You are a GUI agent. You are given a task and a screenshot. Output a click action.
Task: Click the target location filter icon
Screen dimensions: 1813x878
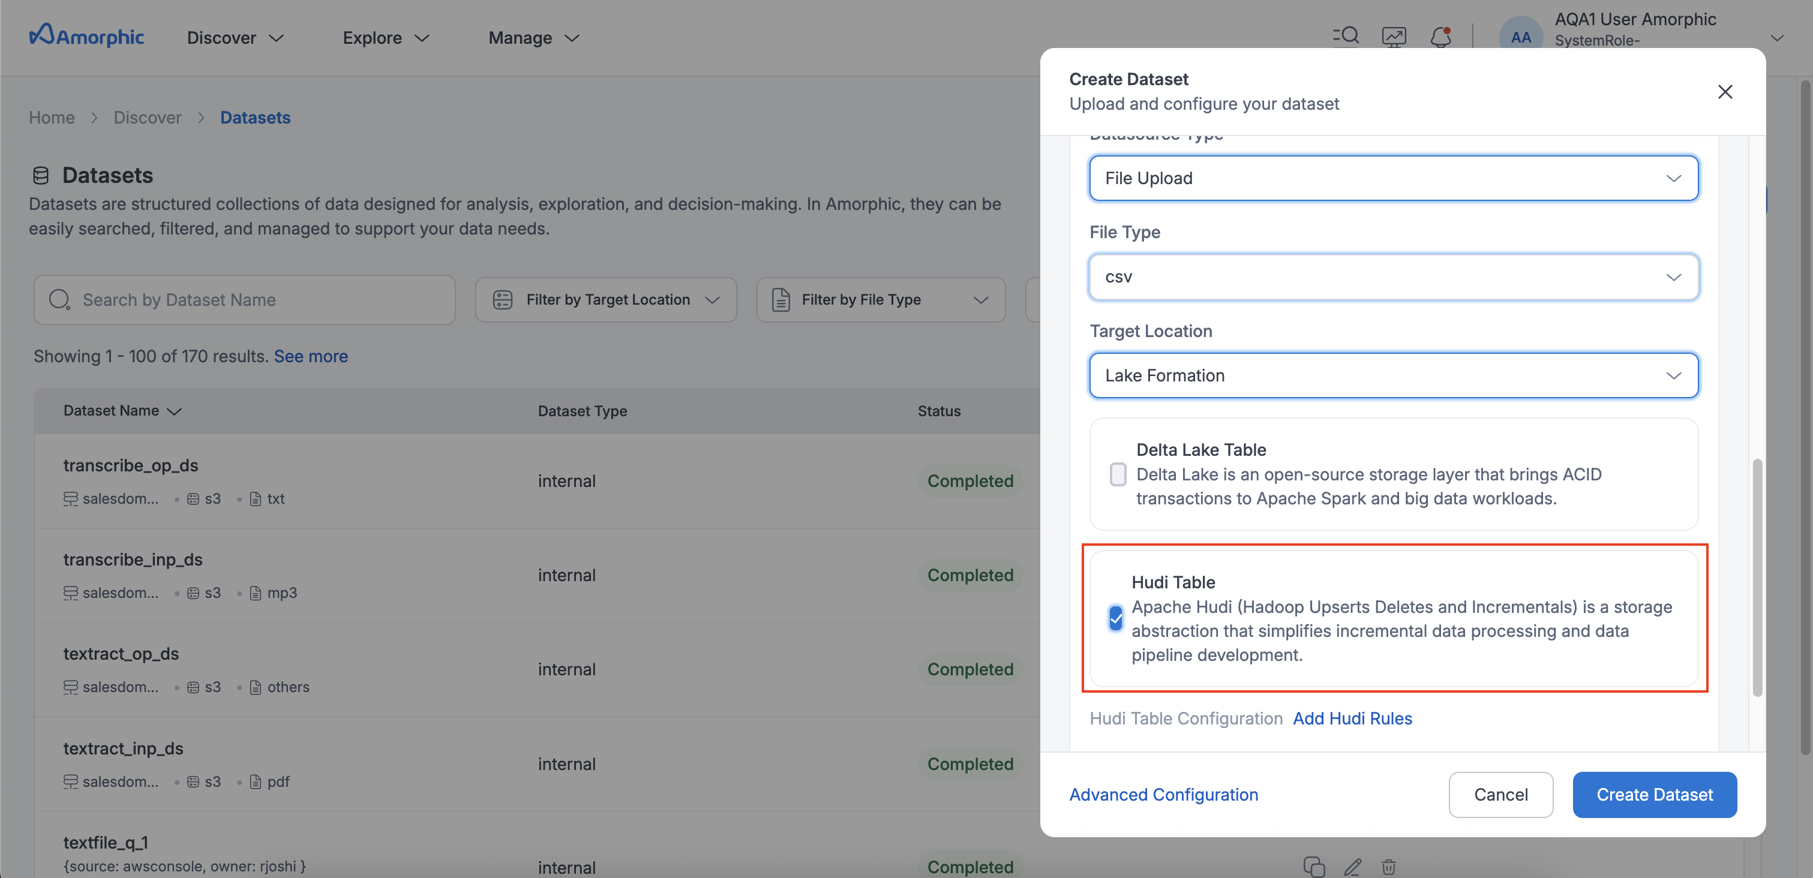pyautogui.click(x=503, y=300)
